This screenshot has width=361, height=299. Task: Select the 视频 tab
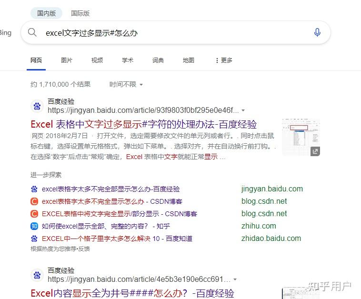[97, 60]
